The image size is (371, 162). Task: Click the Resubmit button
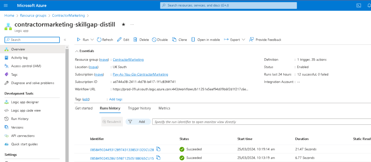pyautogui.click(x=112, y=122)
